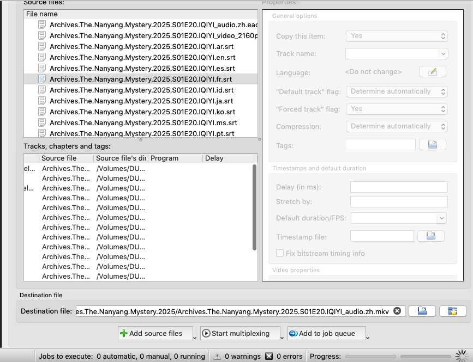The height and width of the screenshot is (362, 473).
Task: Open the language edit pencil button
Action: 432,72
